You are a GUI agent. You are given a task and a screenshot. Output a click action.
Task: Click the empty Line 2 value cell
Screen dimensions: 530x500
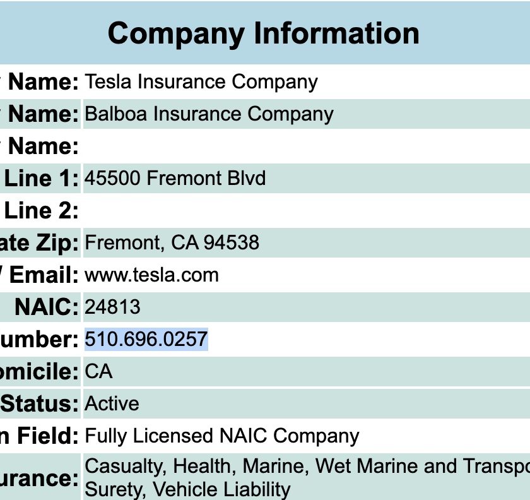coord(306,210)
